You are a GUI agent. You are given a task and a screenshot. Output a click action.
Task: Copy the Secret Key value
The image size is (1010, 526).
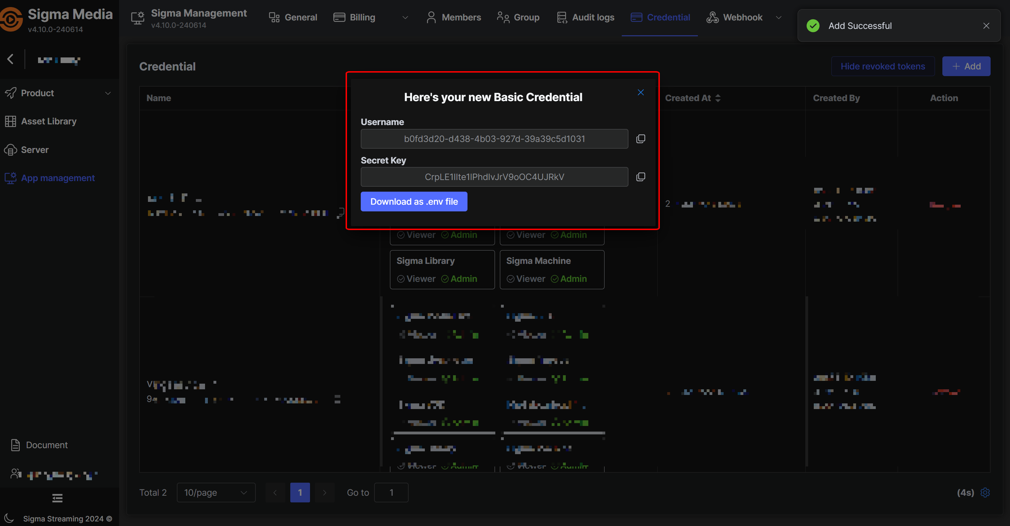click(640, 177)
